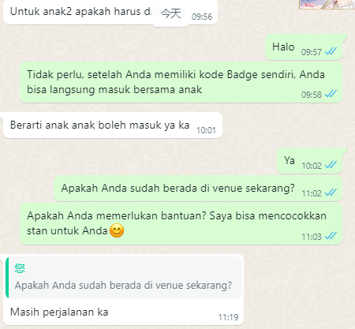The height and width of the screenshot is (329, 355).
Task: Open quoted reply 'Apakah Anda sudah berada di venue'
Action: tap(124, 278)
